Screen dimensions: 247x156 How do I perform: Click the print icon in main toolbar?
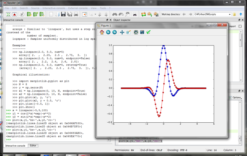[76, 14]
